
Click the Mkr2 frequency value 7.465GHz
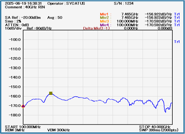click(x=130, y=18)
